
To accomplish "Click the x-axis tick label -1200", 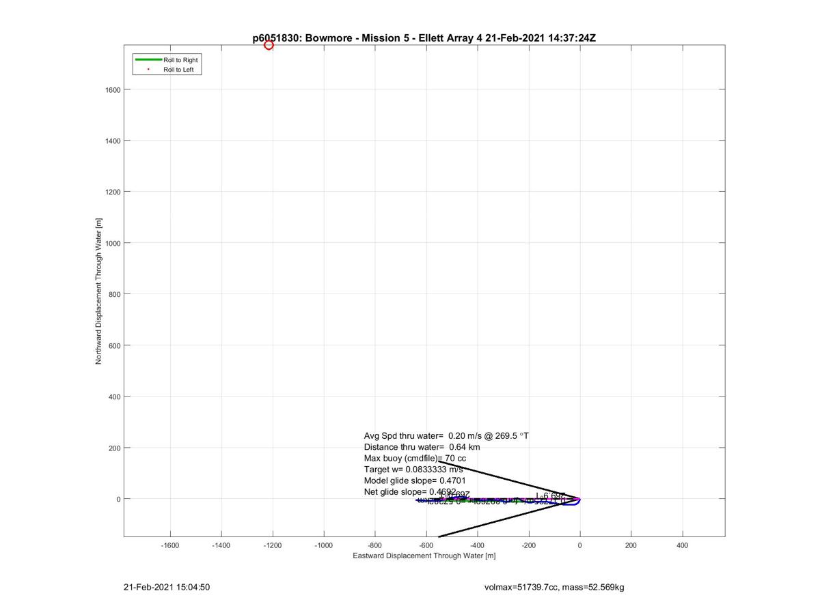I will (272, 545).
